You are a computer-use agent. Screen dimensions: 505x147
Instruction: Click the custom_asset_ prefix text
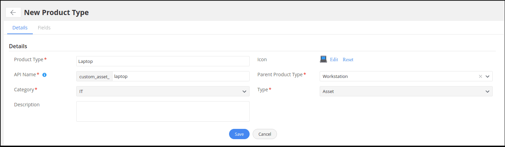click(94, 77)
